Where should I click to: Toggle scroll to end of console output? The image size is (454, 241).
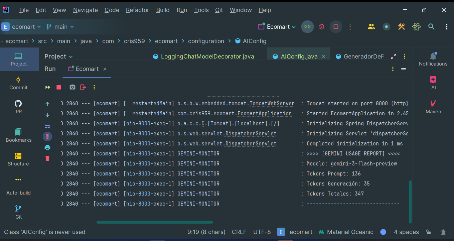click(47, 136)
